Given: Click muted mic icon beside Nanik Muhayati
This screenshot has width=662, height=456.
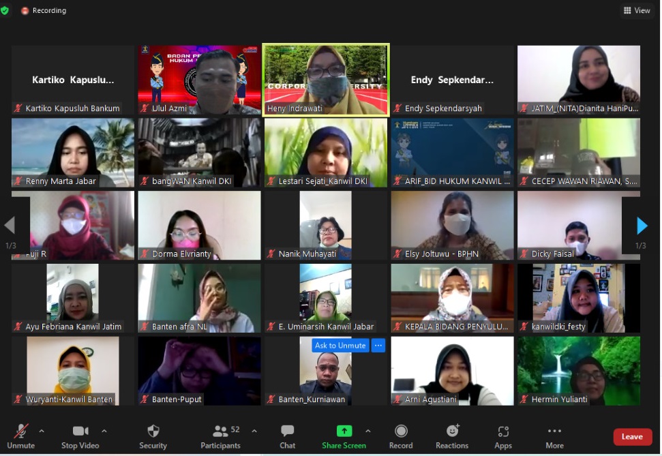Looking at the screenshot, I should pyautogui.click(x=271, y=254).
